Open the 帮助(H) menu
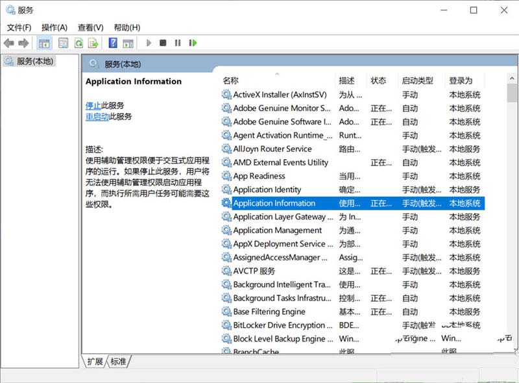 coord(127,27)
